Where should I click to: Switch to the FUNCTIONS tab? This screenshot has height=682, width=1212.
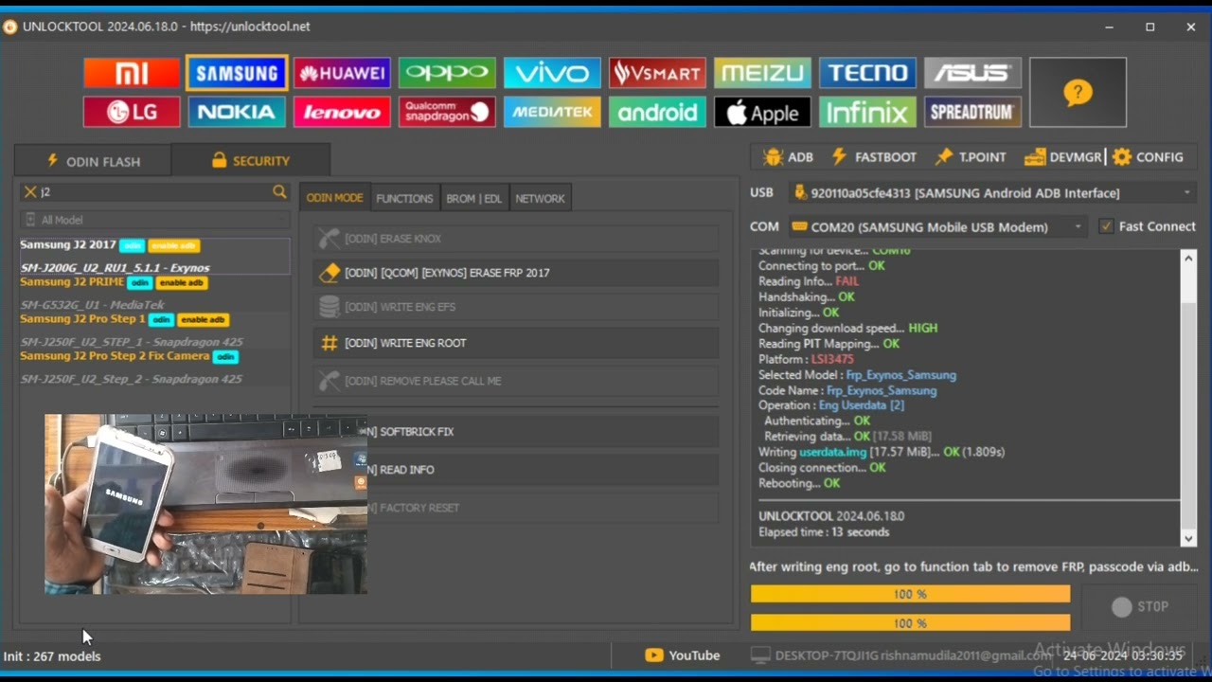(404, 198)
